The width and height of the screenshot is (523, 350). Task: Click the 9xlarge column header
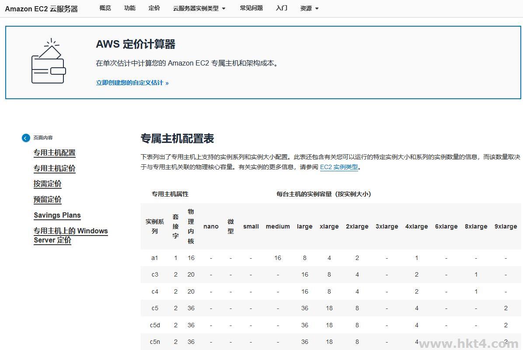506,226
